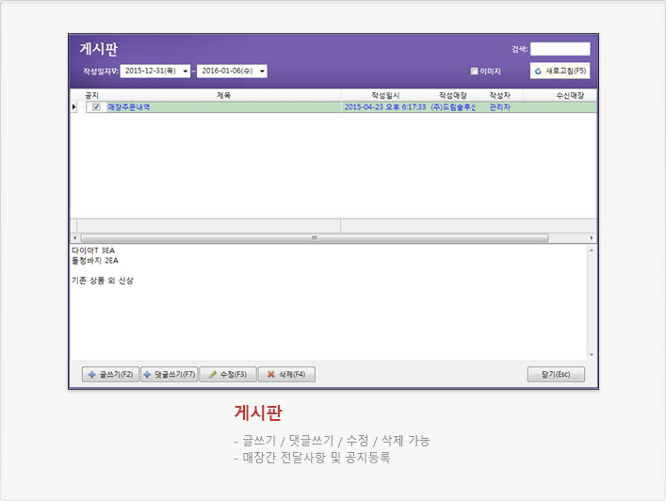
Task: Click the red X icon on 삭제(F4)
Action: [271, 375]
